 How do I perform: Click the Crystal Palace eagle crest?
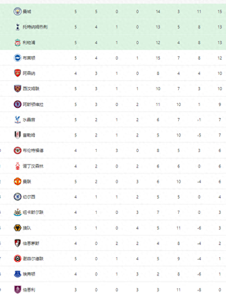click(17, 120)
